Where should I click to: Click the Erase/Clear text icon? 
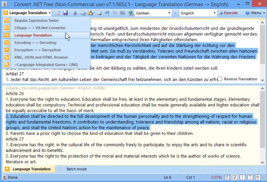coord(99,13)
